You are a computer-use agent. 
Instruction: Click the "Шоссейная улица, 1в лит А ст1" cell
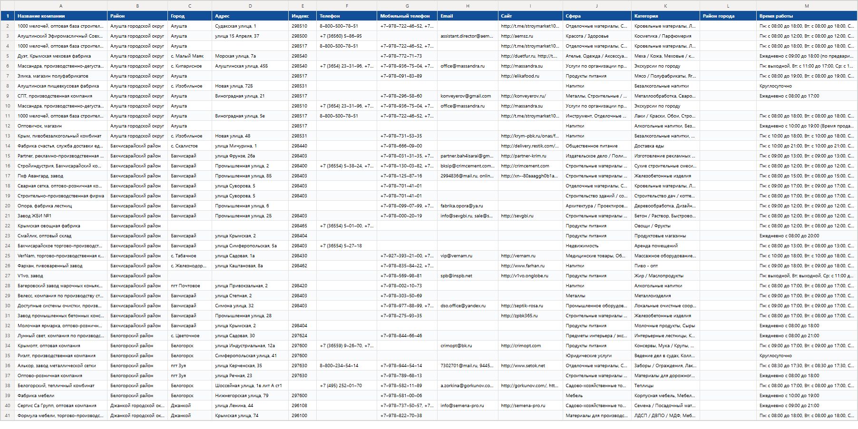pos(250,386)
